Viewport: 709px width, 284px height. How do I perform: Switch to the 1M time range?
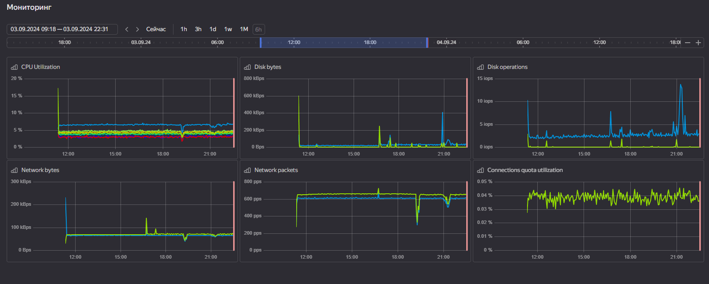[x=244, y=29]
